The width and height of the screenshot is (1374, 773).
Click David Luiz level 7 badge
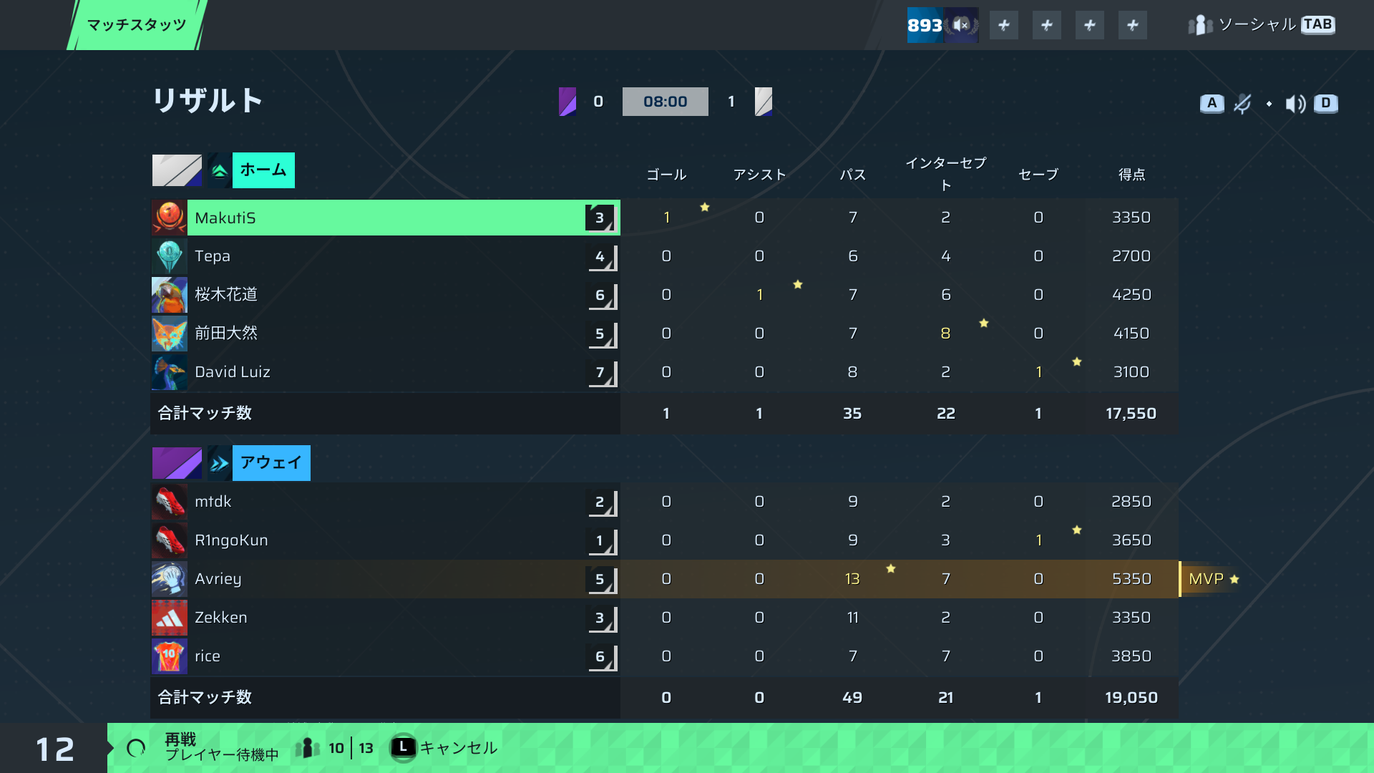(602, 372)
